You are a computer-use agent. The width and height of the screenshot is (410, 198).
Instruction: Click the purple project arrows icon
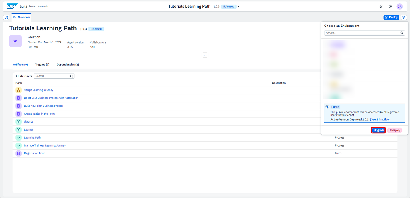point(15,41)
